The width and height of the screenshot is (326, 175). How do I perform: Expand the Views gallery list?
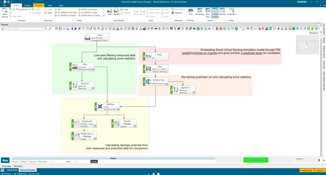coord(104,16)
